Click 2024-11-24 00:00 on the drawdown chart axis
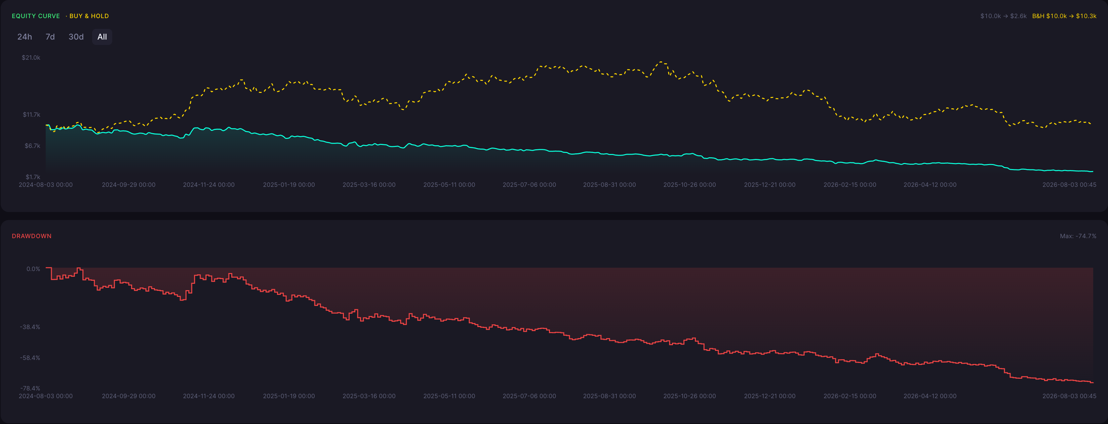Screen dimensions: 1108x424 pyautogui.click(x=209, y=396)
